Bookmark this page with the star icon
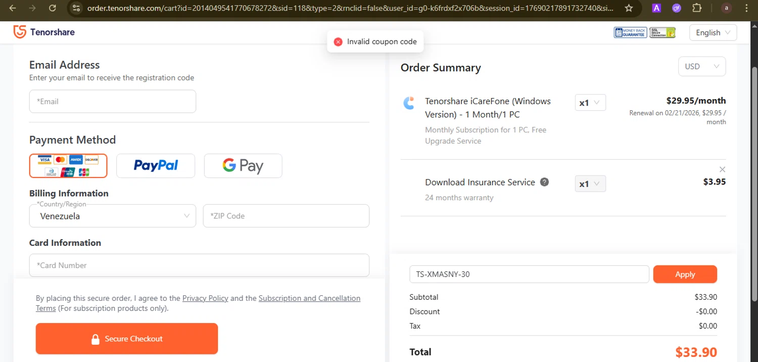 629,8
